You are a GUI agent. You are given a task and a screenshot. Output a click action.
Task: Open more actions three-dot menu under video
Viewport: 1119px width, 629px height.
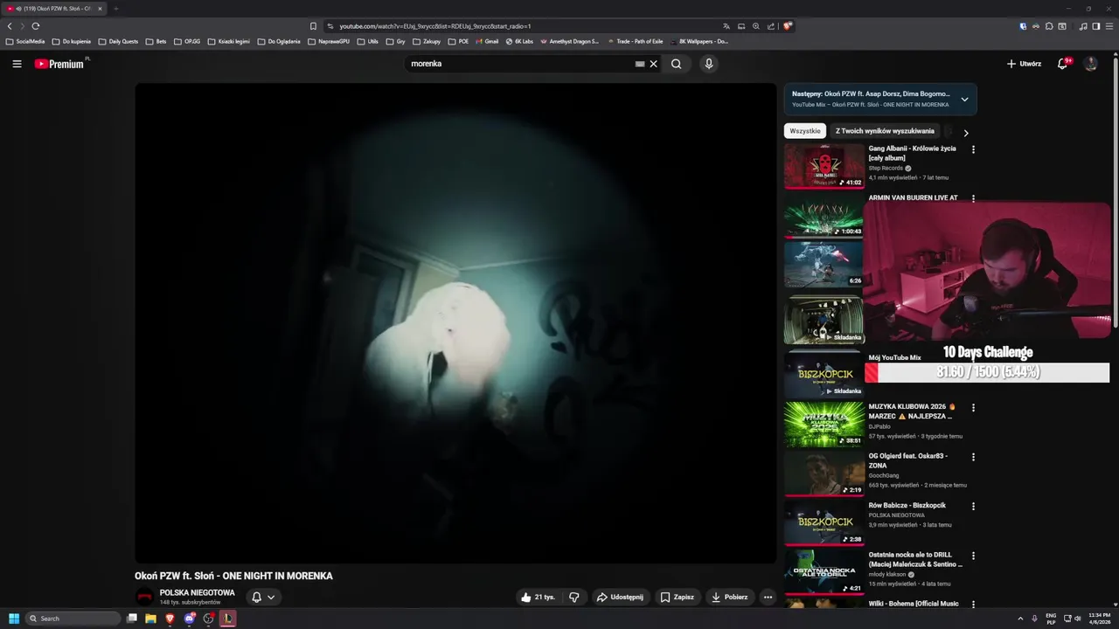[768, 598]
